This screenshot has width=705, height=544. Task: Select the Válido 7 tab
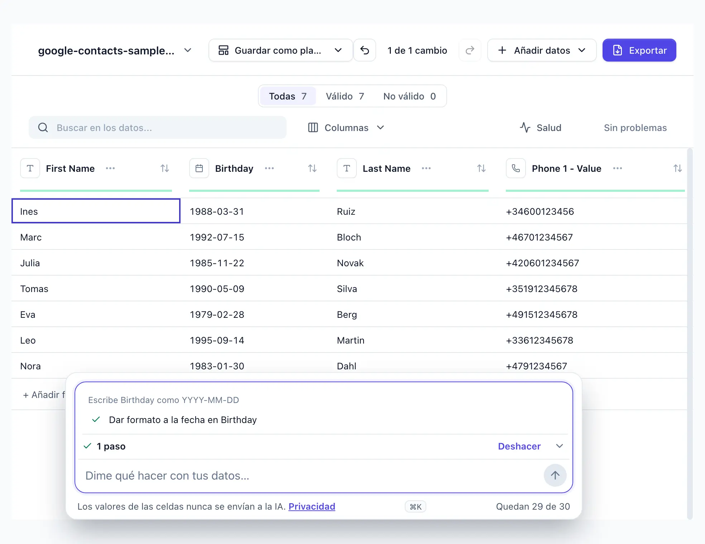pyautogui.click(x=345, y=96)
